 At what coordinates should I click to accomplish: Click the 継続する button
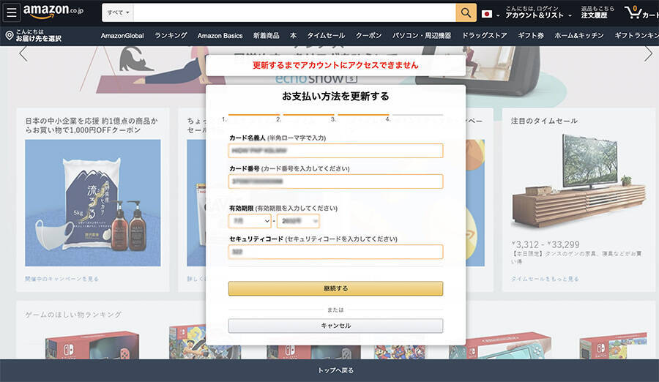(335, 288)
